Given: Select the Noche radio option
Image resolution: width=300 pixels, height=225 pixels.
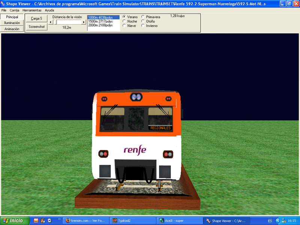Looking at the screenshot, I should 124,21.
